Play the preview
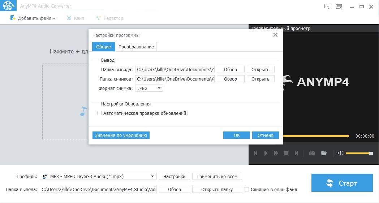The width and height of the screenshot is (379, 203). [266, 153]
